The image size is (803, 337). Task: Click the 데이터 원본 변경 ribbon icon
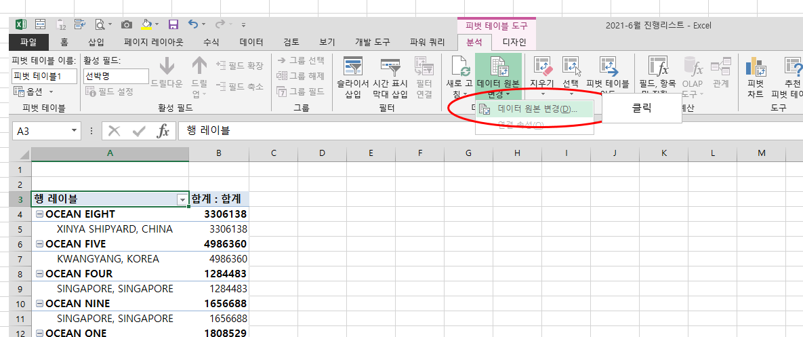click(498, 66)
